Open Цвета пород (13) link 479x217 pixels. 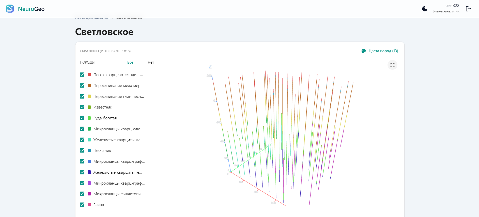(383, 51)
